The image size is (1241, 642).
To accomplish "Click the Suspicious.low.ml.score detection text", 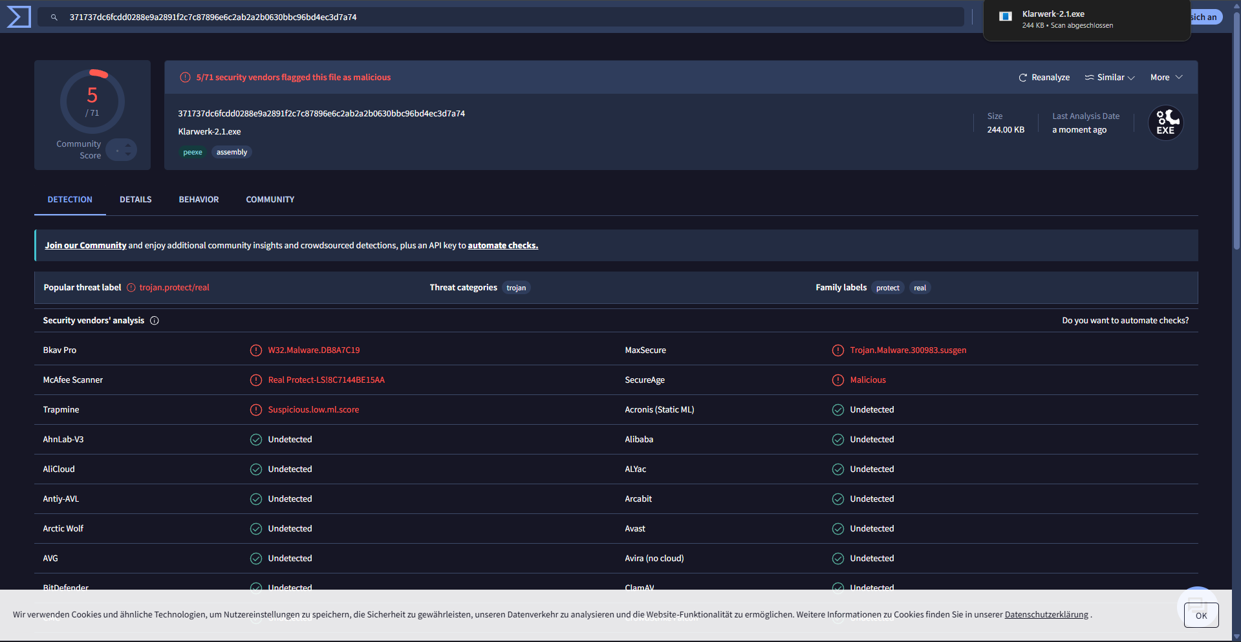I will pyautogui.click(x=314, y=410).
